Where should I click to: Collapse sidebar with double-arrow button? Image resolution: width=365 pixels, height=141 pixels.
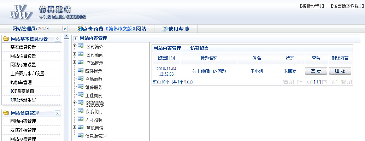[x=65, y=29]
